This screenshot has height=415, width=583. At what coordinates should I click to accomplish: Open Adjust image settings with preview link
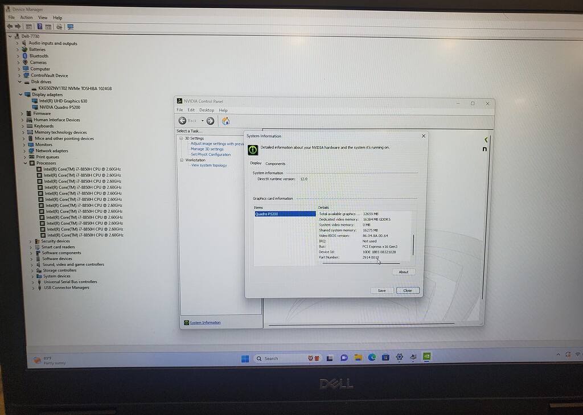[217, 143]
